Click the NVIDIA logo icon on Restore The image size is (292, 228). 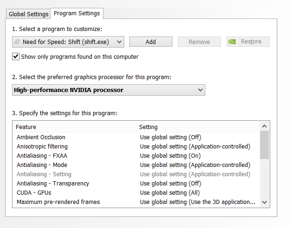coord(232,42)
